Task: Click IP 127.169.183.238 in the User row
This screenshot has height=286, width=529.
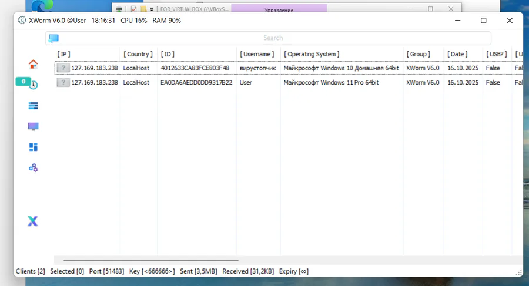Action: (95, 83)
